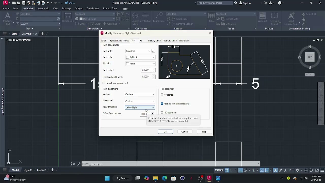The width and height of the screenshot is (325, 183).
Task: Click the Plot printer icon in quick access toolbar
Action: coord(43,3)
